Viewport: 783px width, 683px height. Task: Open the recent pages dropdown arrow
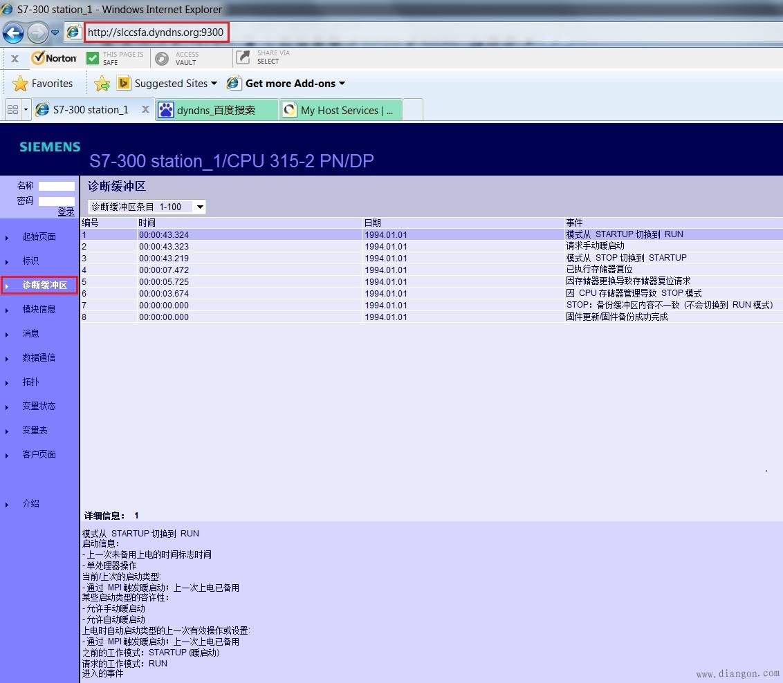pos(55,33)
